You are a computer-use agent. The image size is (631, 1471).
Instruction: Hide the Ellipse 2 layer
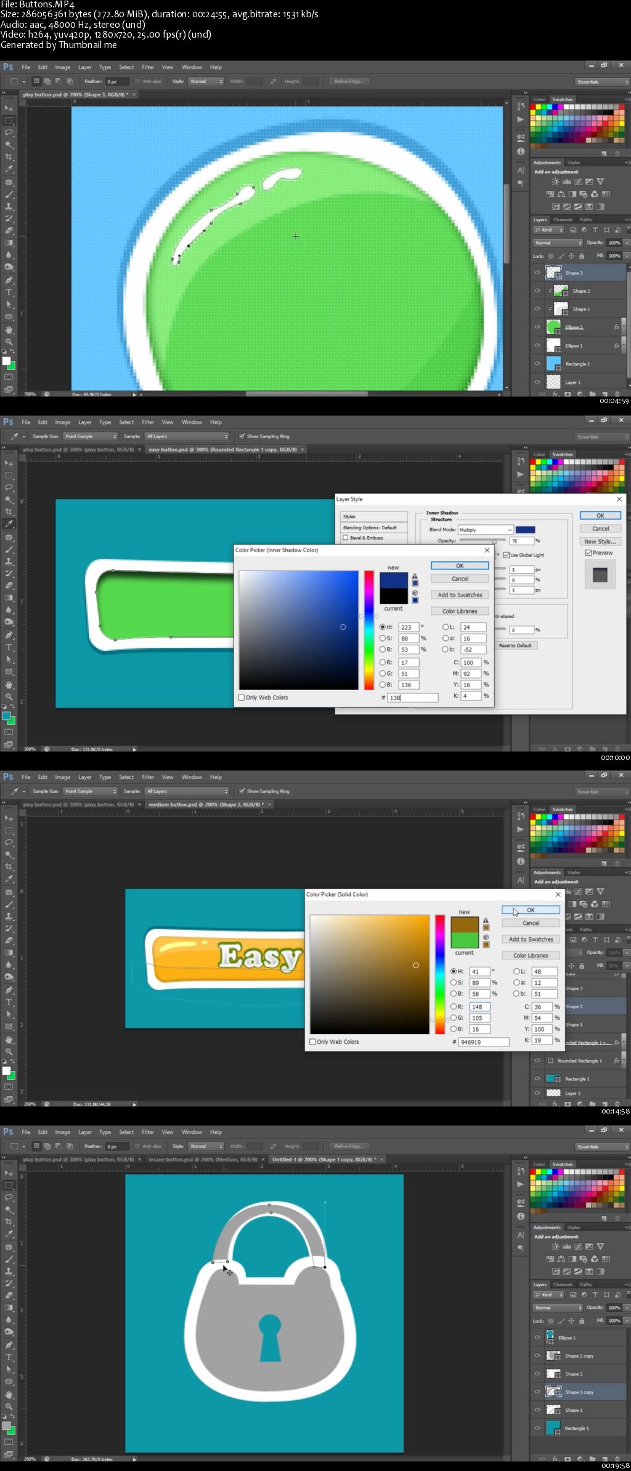[x=537, y=327]
